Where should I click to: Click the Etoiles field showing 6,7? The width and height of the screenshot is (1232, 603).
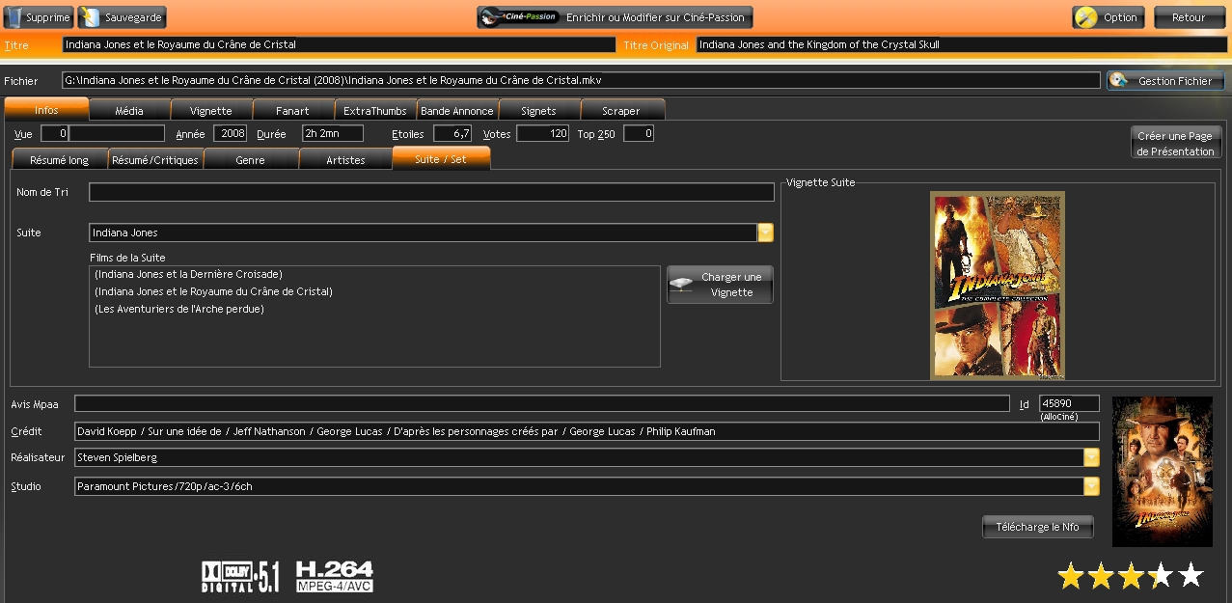tap(452, 133)
